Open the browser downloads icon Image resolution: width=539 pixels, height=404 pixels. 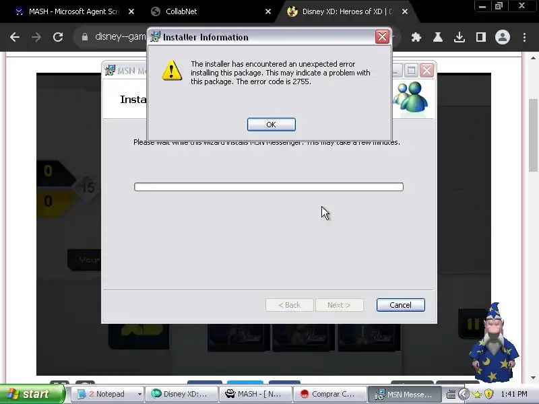(459, 37)
